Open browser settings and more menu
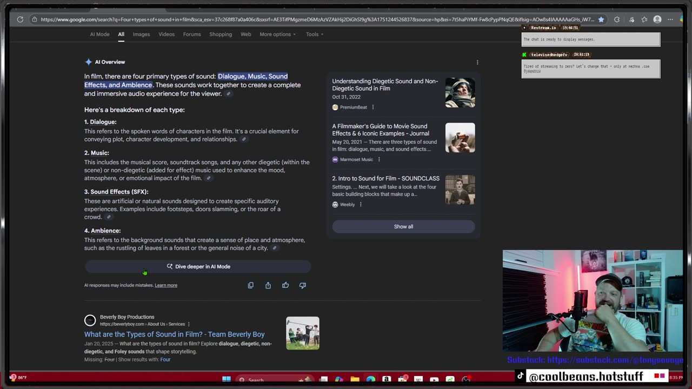This screenshot has width=692, height=389. [670, 19]
